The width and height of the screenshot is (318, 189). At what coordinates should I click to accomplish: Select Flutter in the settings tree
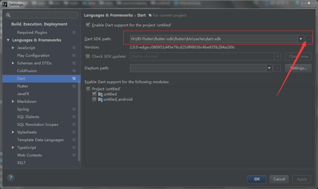[x=23, y=86]
